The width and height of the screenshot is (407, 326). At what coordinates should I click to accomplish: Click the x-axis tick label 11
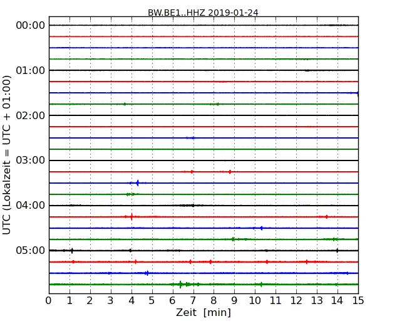tap(276, 301)
